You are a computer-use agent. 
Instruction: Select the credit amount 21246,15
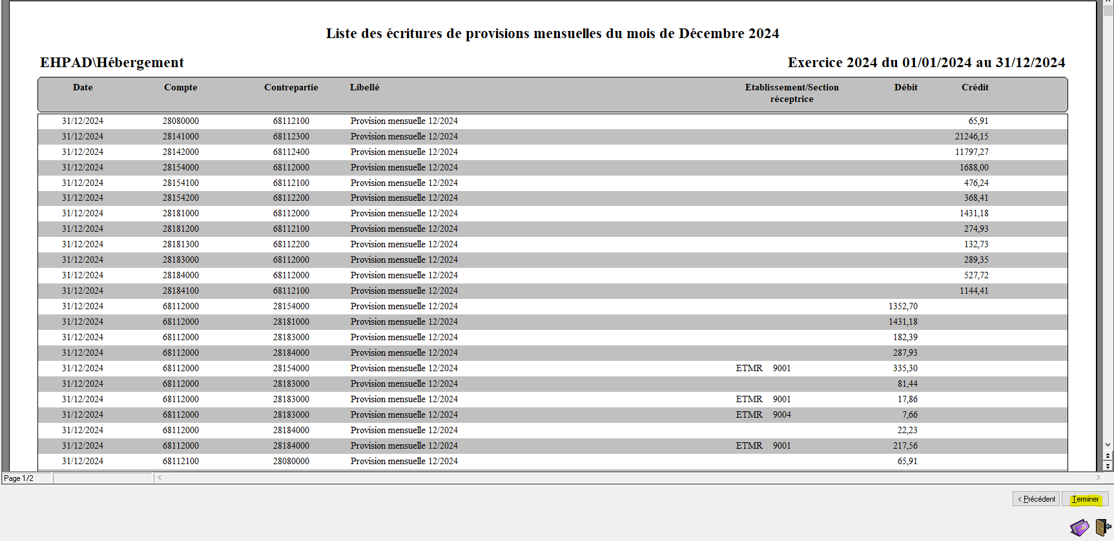(971, 137)
